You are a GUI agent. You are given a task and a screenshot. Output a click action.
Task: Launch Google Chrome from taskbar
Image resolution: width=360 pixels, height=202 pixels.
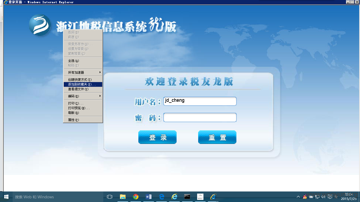coord(136,197)
